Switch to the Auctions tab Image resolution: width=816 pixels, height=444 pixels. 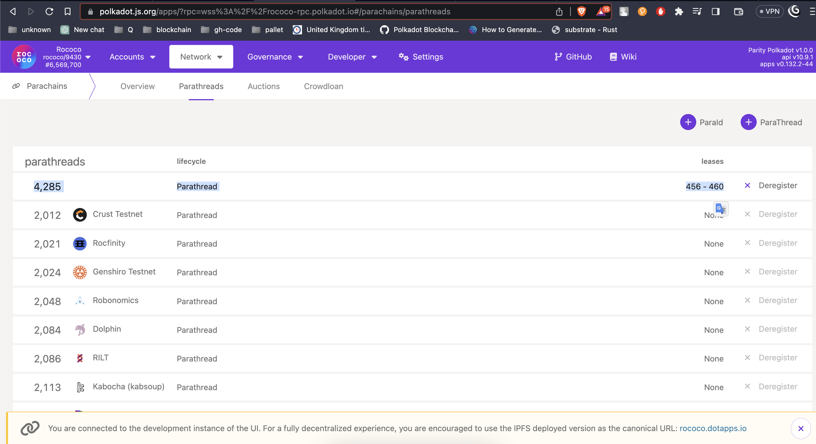click(x=264, y=86)
